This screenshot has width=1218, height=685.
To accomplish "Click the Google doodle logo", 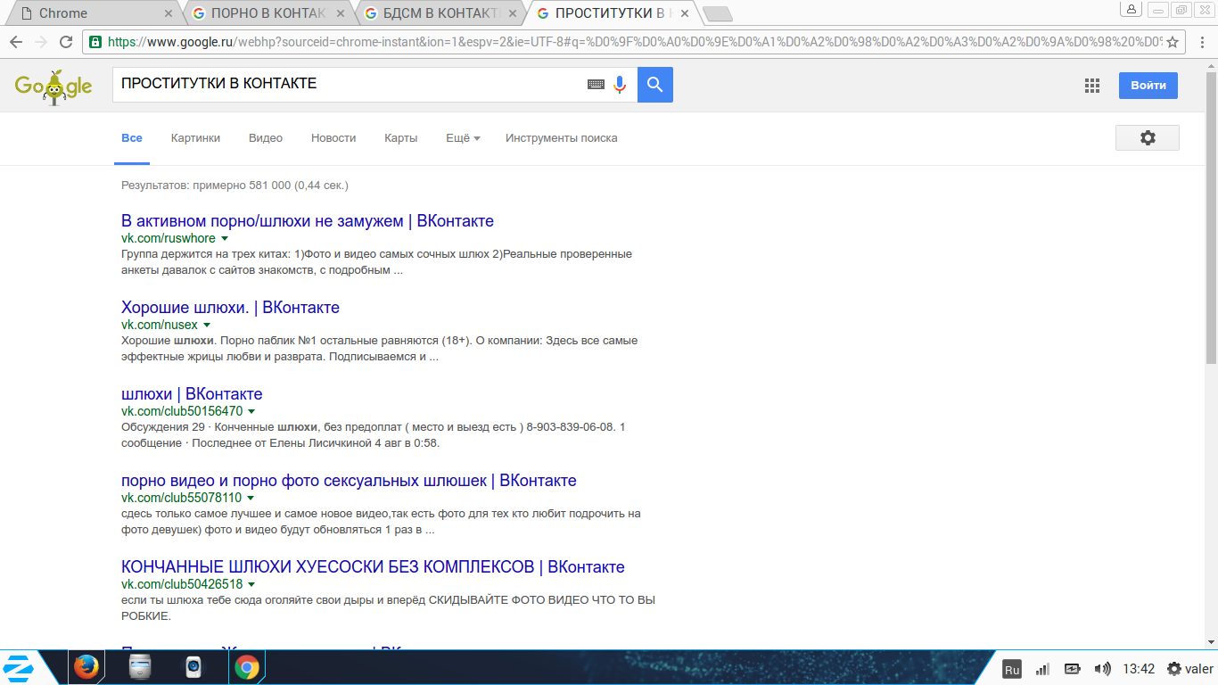I will [53, 86].
